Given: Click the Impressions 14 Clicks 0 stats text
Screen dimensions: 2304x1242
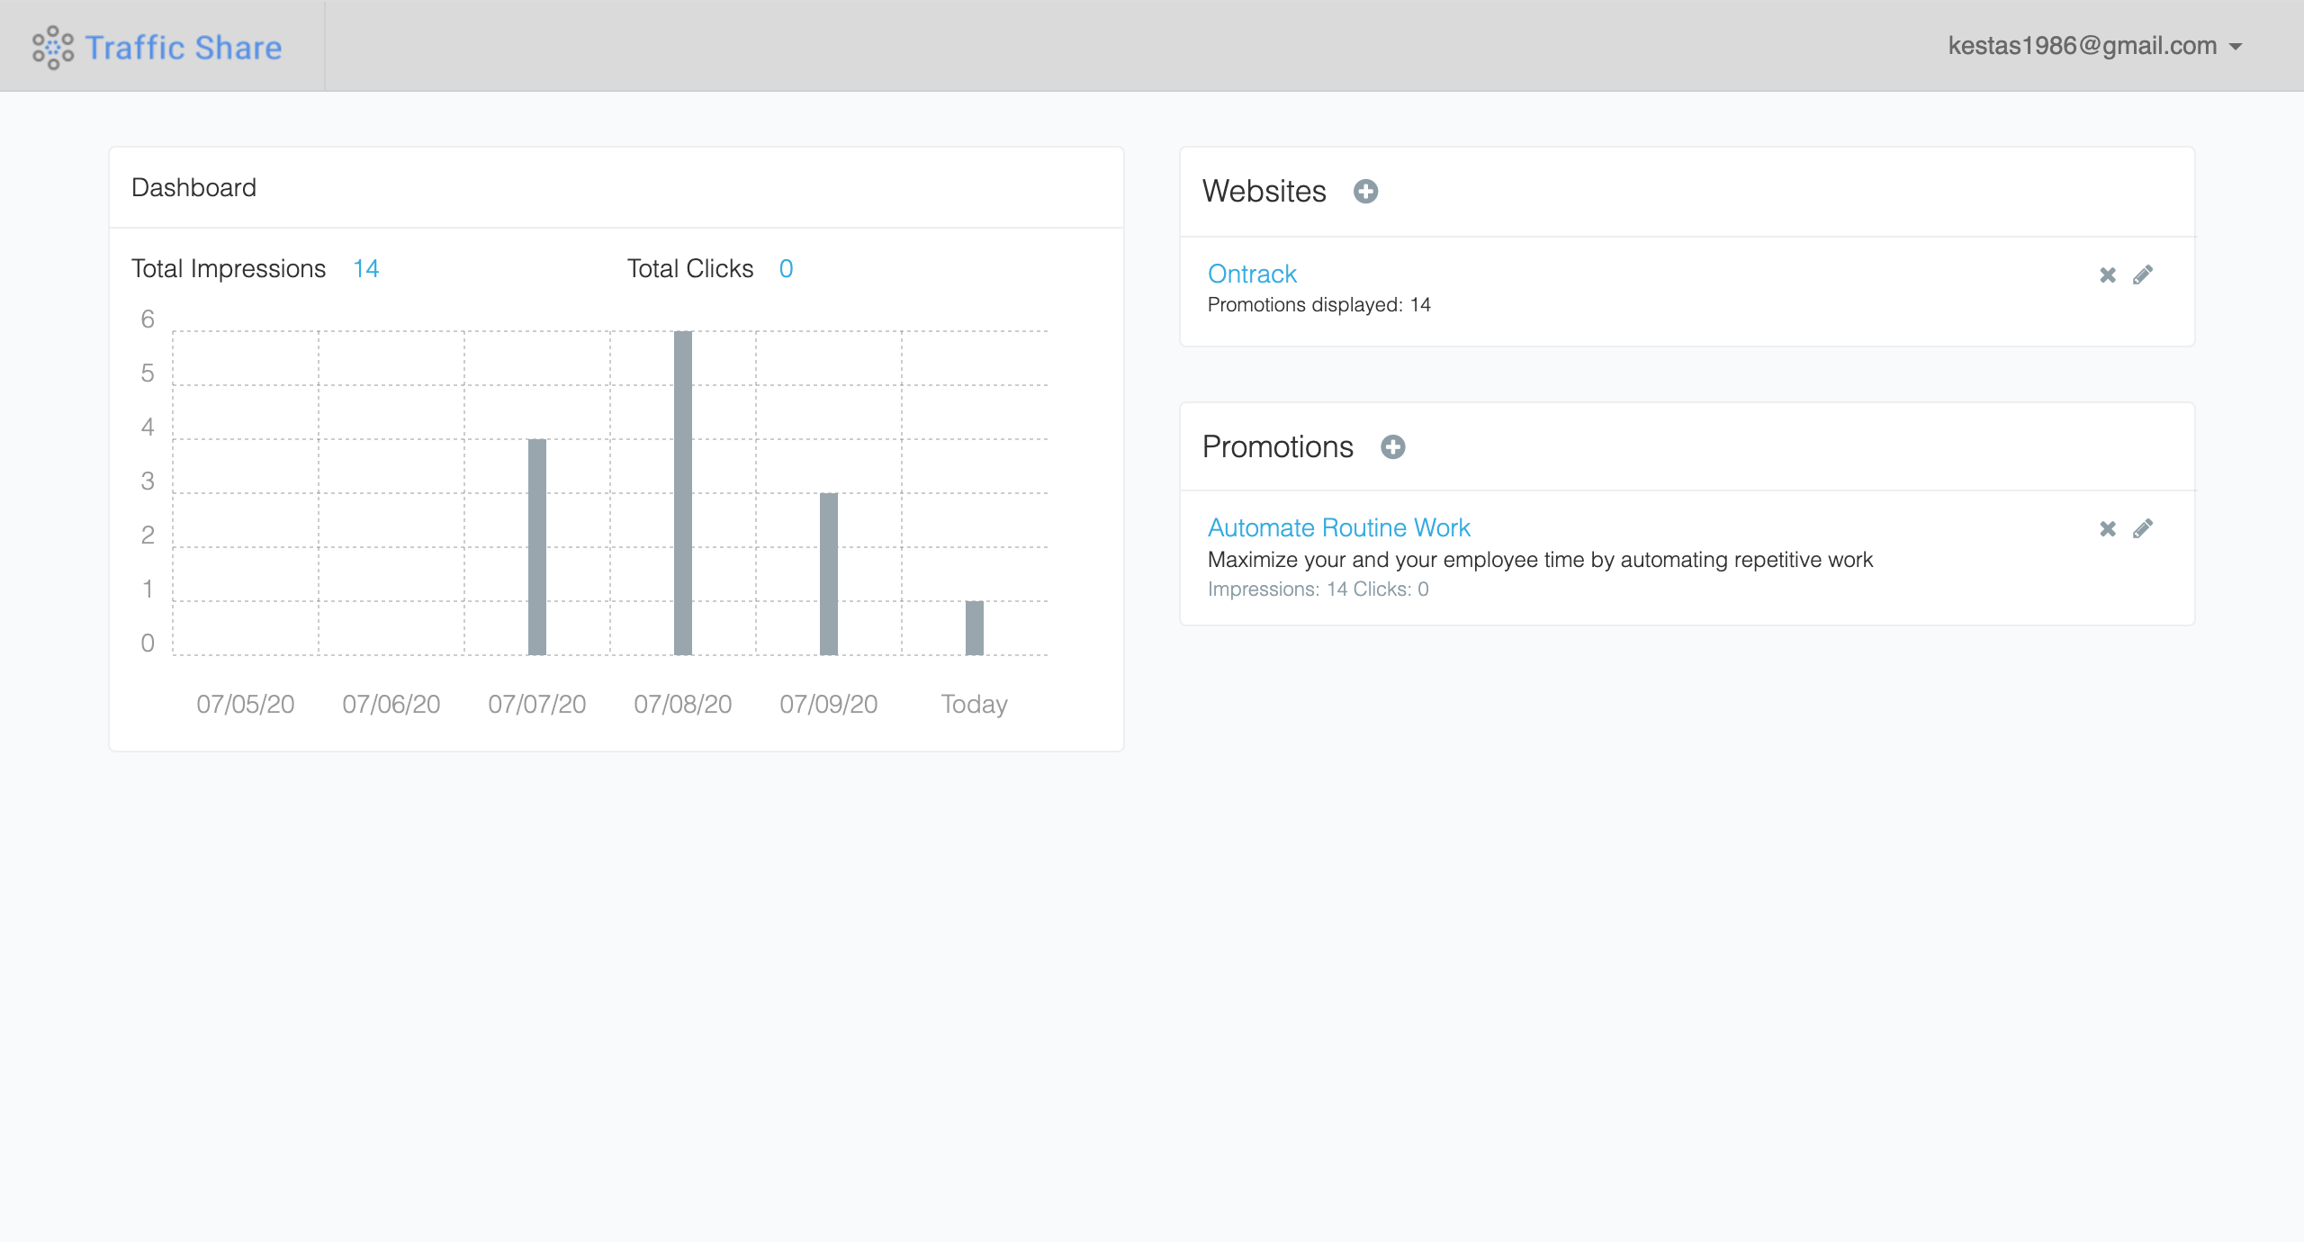Looking at the screenshot, I should tap(1318, 589).
